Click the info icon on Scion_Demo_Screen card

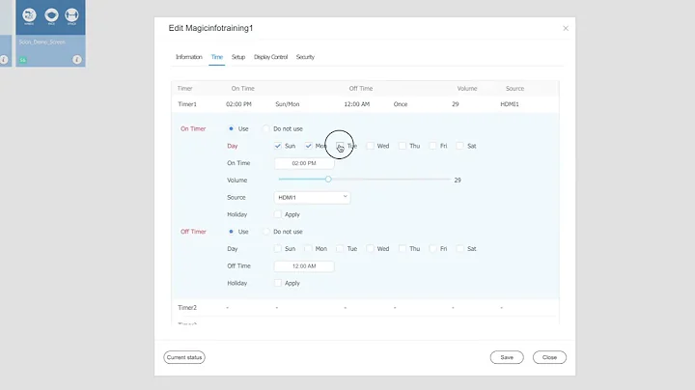click(x=76, y=60)
